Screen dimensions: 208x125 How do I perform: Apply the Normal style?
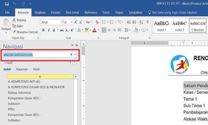[198, 26]
